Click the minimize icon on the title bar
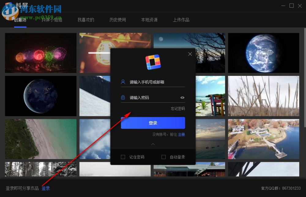This screenshot has width=306, height=197. (283, 6)
